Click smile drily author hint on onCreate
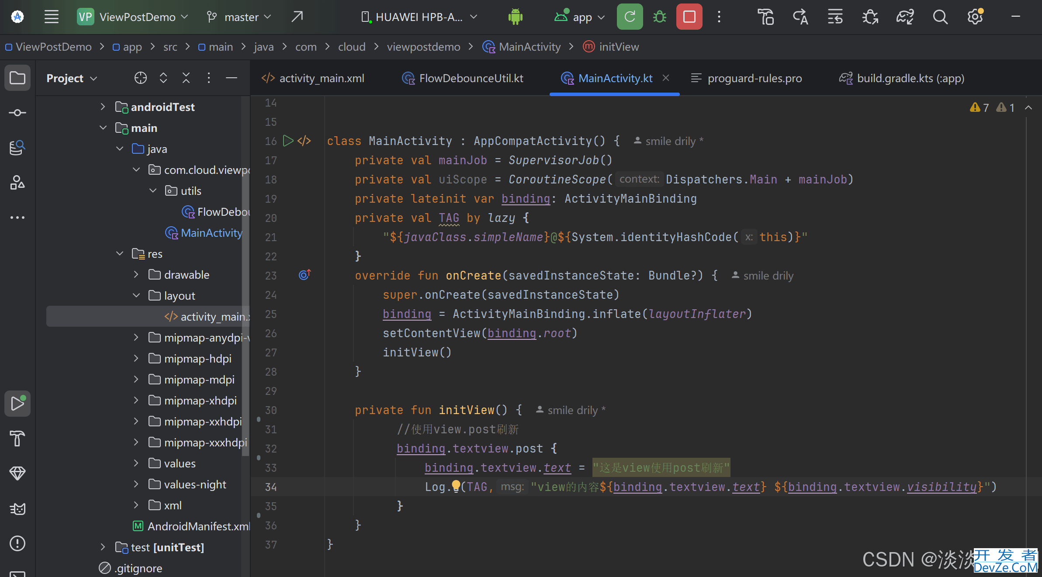This screenshot has width=1042, height=577. pyautogui.click(x=762, y=276)
